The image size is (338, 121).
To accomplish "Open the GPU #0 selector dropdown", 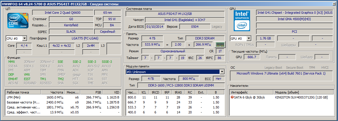I will tap(249, 38).
